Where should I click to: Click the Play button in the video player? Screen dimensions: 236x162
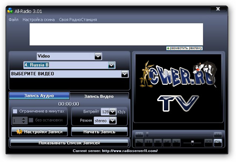point(139,143)
